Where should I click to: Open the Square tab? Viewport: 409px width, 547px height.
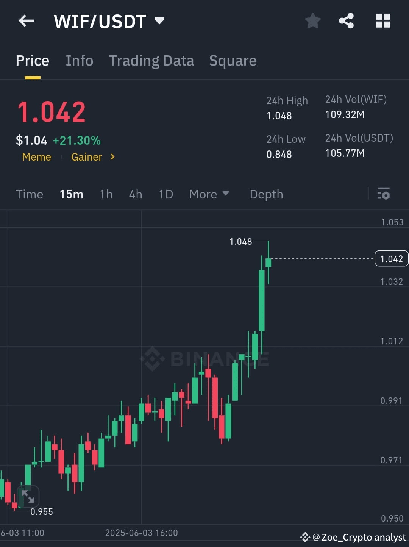point(233,60)
